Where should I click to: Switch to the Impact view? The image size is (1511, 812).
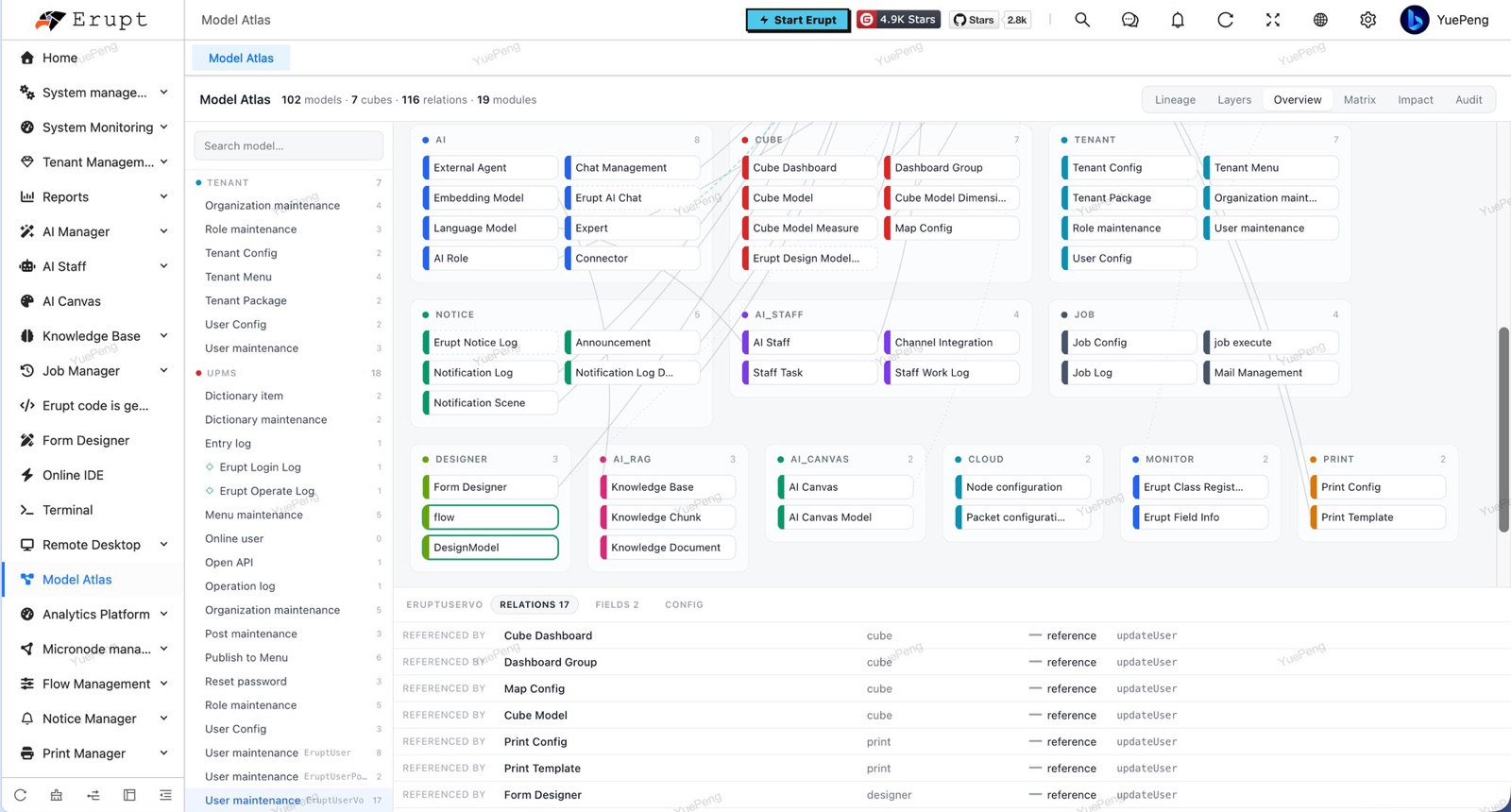tap(1415, 99)
